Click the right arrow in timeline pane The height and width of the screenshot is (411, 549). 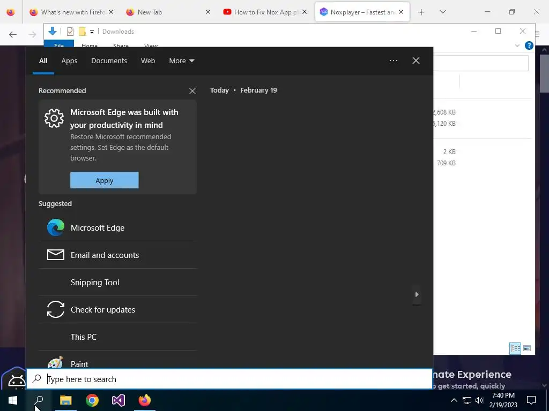point(417,294)
